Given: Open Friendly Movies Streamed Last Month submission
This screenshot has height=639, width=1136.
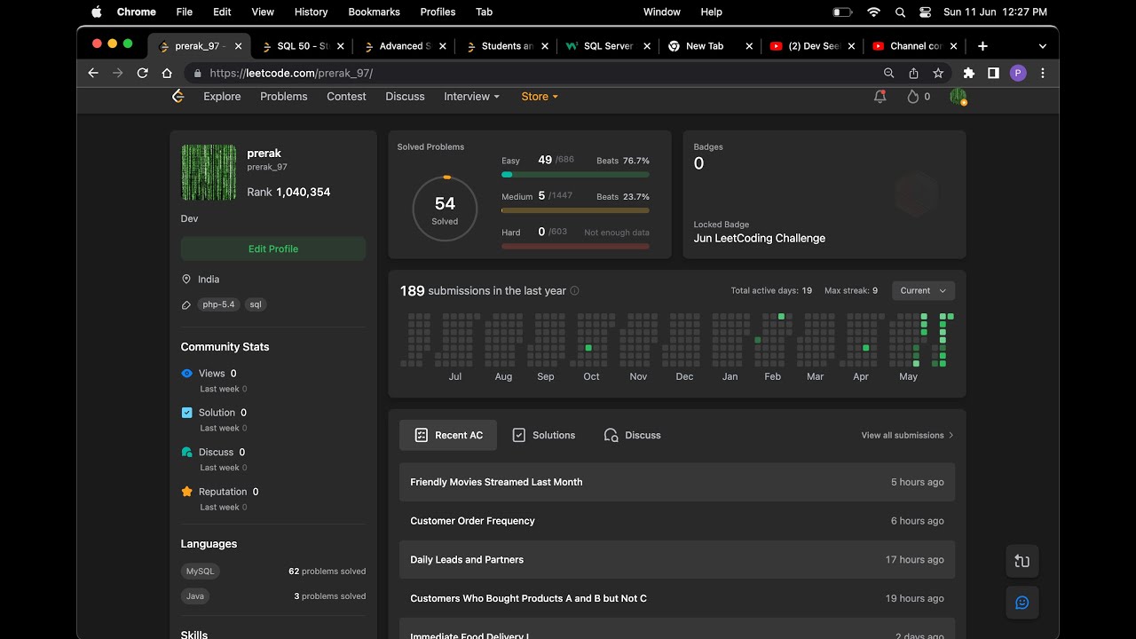Looking at the screenshot, I should (496, 482).
